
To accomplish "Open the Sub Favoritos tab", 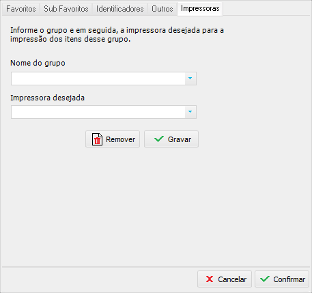I will [x=66, y=9].
